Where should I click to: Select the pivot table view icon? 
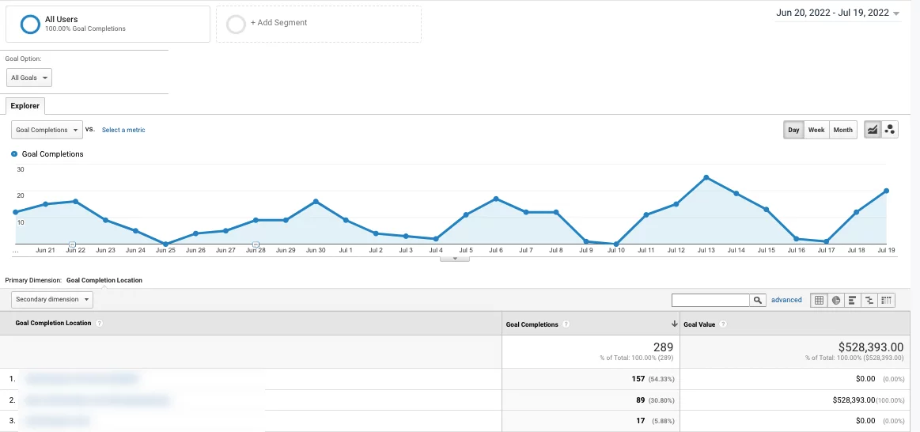888,300
